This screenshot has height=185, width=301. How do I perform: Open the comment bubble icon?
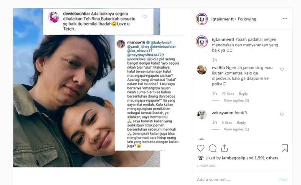click(213, 148)
